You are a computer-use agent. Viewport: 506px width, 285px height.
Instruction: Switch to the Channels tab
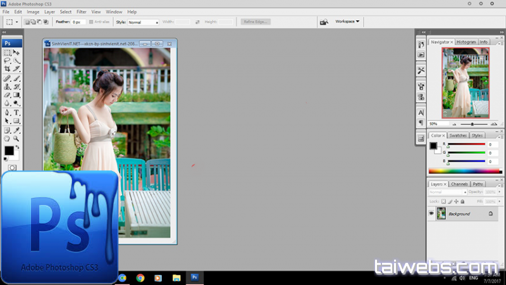[459, 184]
